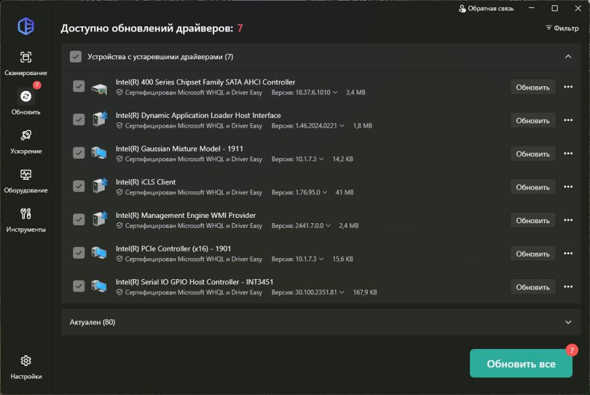Open Настройки settings gear

tap(26, 361)
